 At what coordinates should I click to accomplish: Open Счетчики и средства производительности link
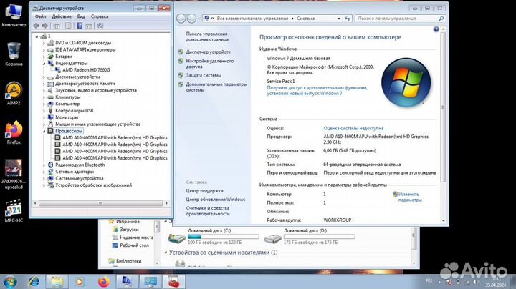point(208,211)
